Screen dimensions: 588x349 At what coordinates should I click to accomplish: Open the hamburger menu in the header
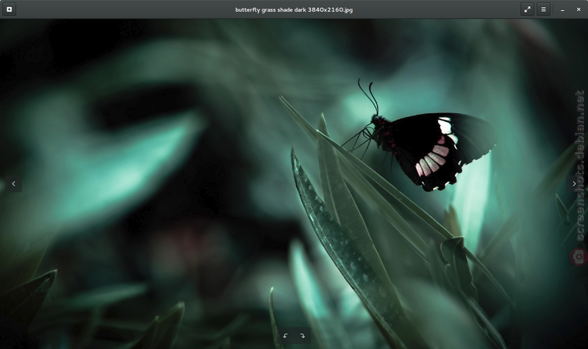[x=543, y=10]
